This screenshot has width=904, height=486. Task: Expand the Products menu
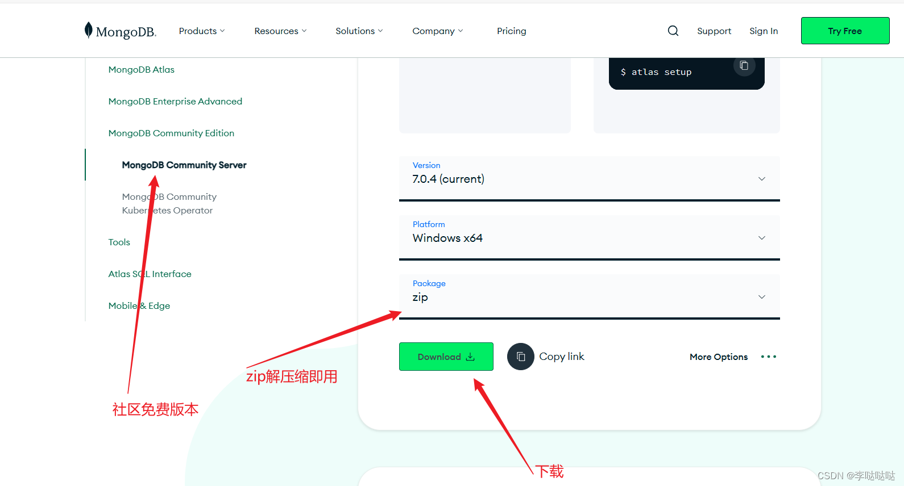pyautogui.click(x=202, y=31)
